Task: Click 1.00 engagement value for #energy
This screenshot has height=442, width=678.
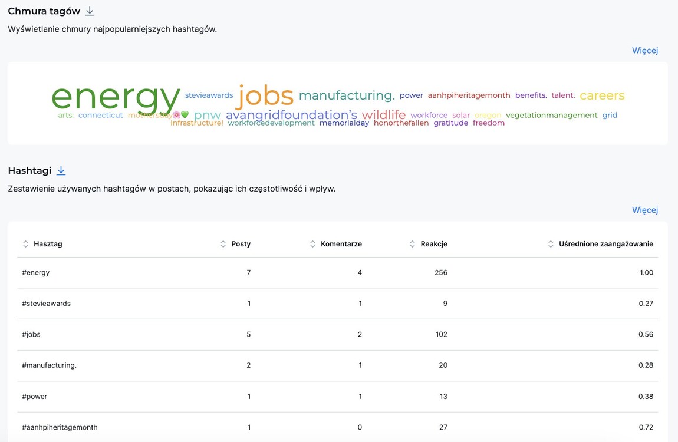Action: pos(646,273)
